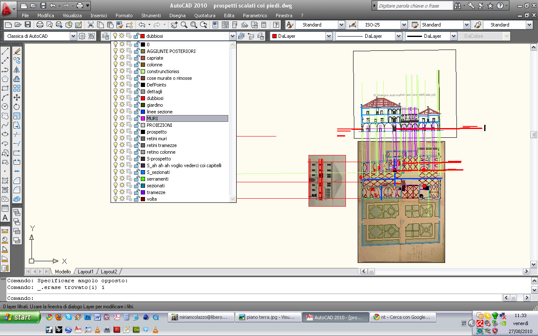The image size is (538, 336).
Task: Select the Multiline Text tool
Action: (x=5, y=218)
